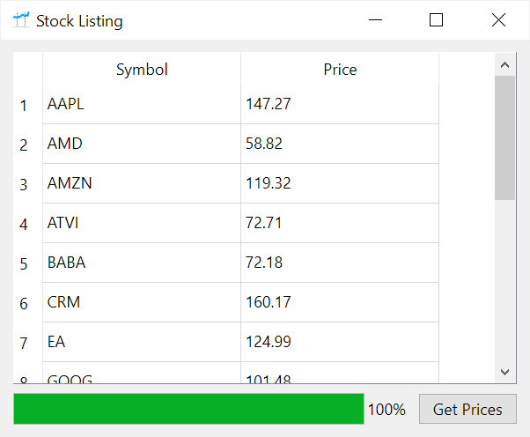The image size is (530, 437).
Task: Click the CRM price 160.17
Action: (340, 302)
